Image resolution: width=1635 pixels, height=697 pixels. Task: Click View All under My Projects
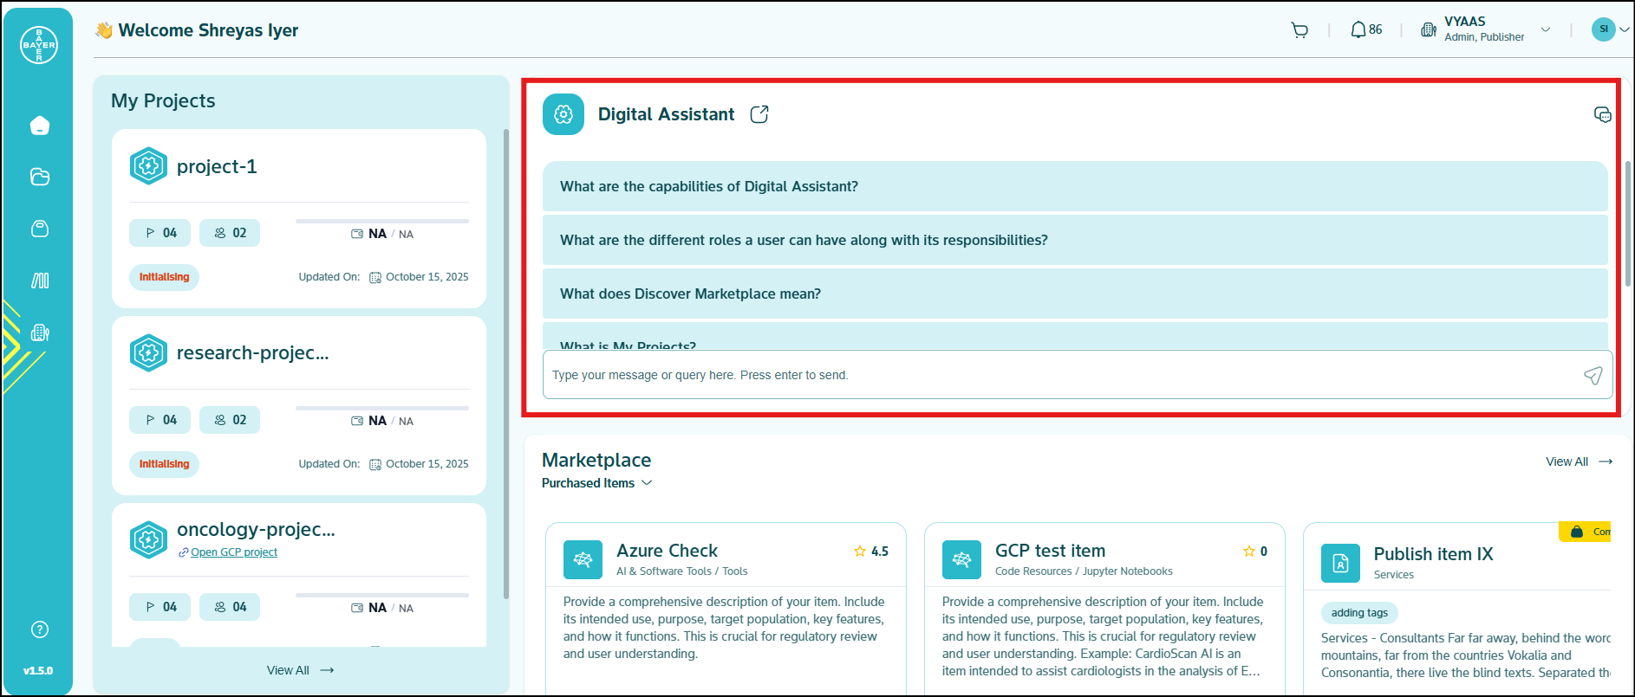[x=299, y=670]
